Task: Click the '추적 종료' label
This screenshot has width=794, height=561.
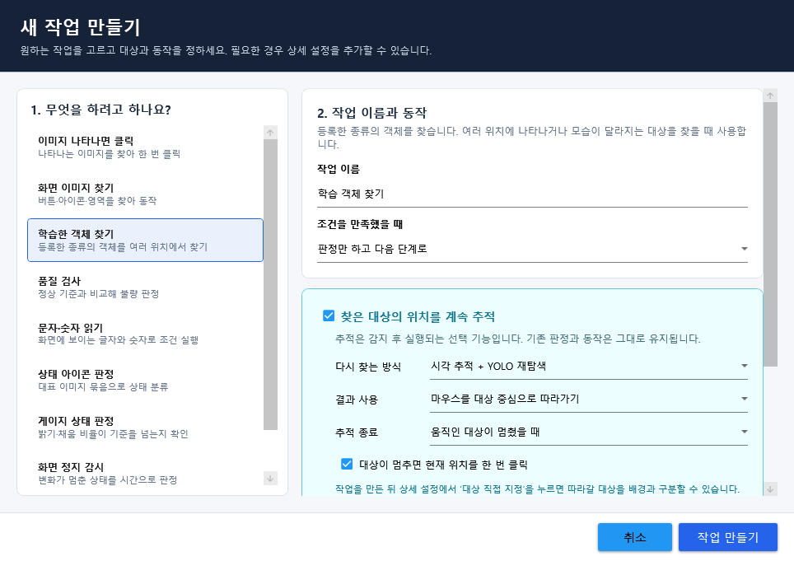Action: pos(357,432)
